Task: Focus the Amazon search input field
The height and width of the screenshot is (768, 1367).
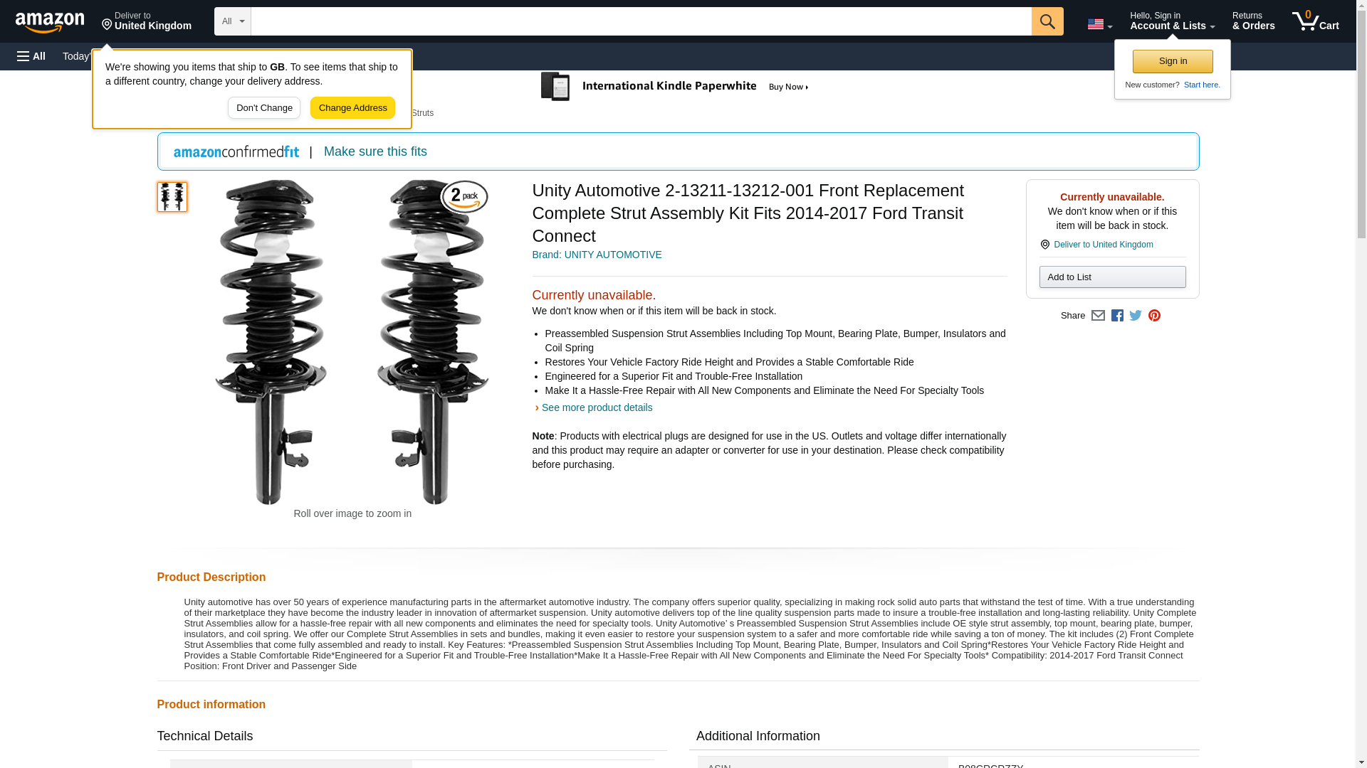Action: (641, 21)
